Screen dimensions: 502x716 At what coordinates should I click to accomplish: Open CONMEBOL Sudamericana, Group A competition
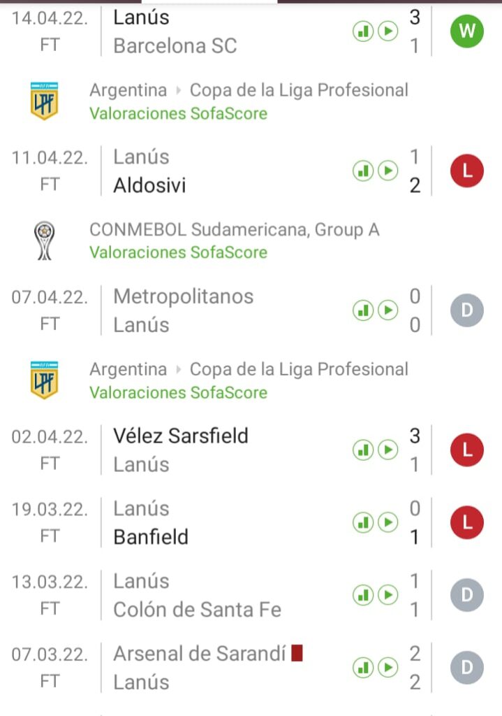[235, 230]
